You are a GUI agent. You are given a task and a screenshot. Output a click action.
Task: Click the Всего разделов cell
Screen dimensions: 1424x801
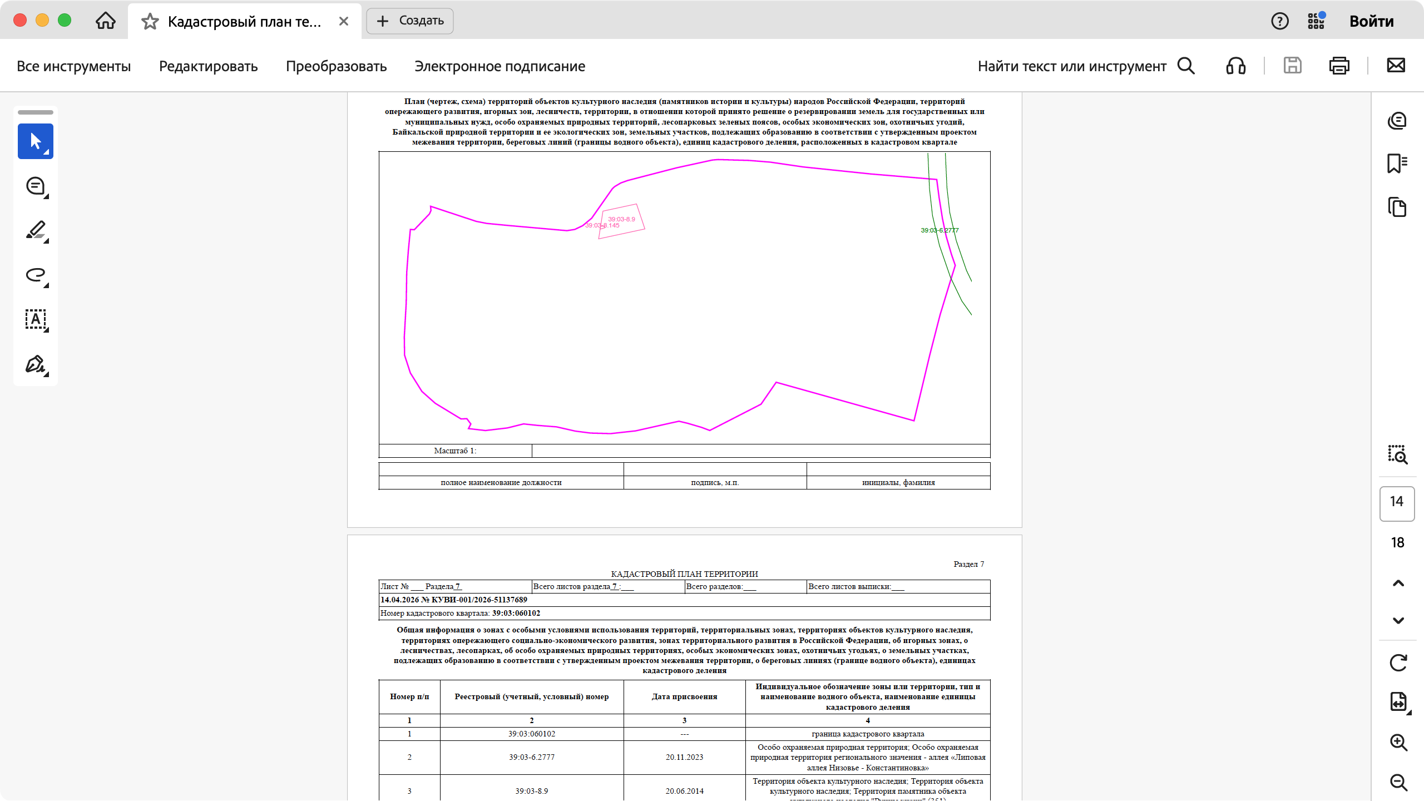(x=746, y=587)
